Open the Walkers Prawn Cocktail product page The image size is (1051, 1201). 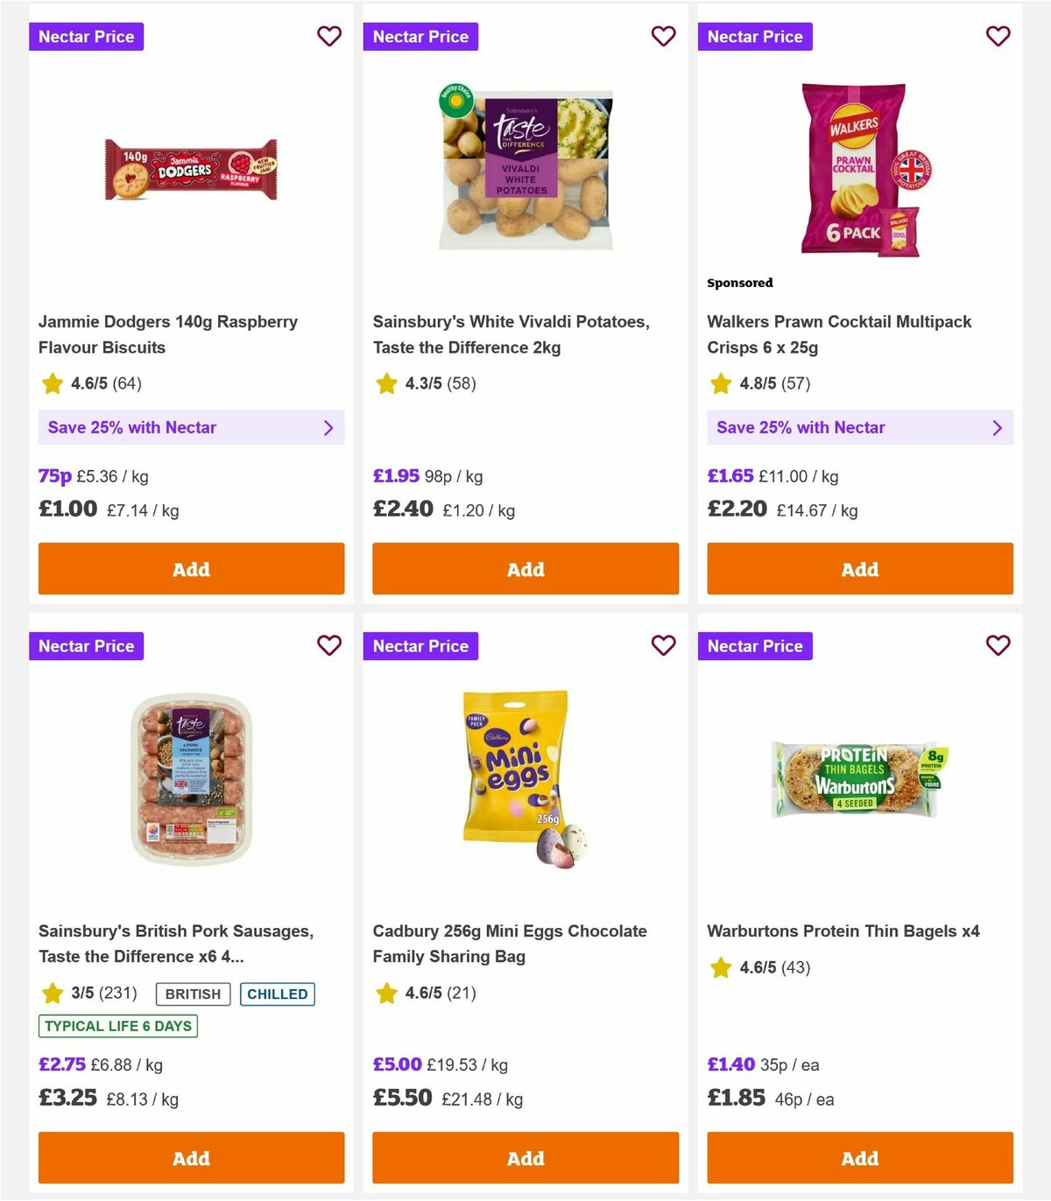point(839,334)
